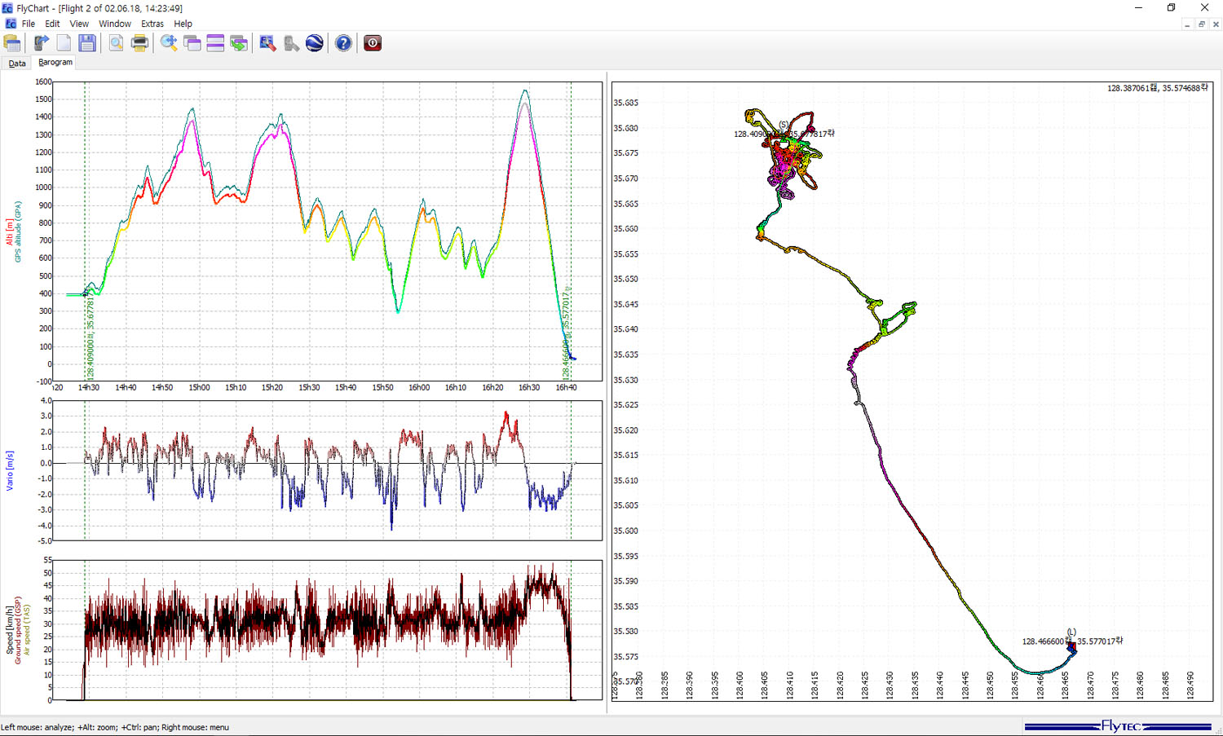The width and height of the screenshot is (1223, 736).
Task: Open the Window menu
Action: coord(115,24)
